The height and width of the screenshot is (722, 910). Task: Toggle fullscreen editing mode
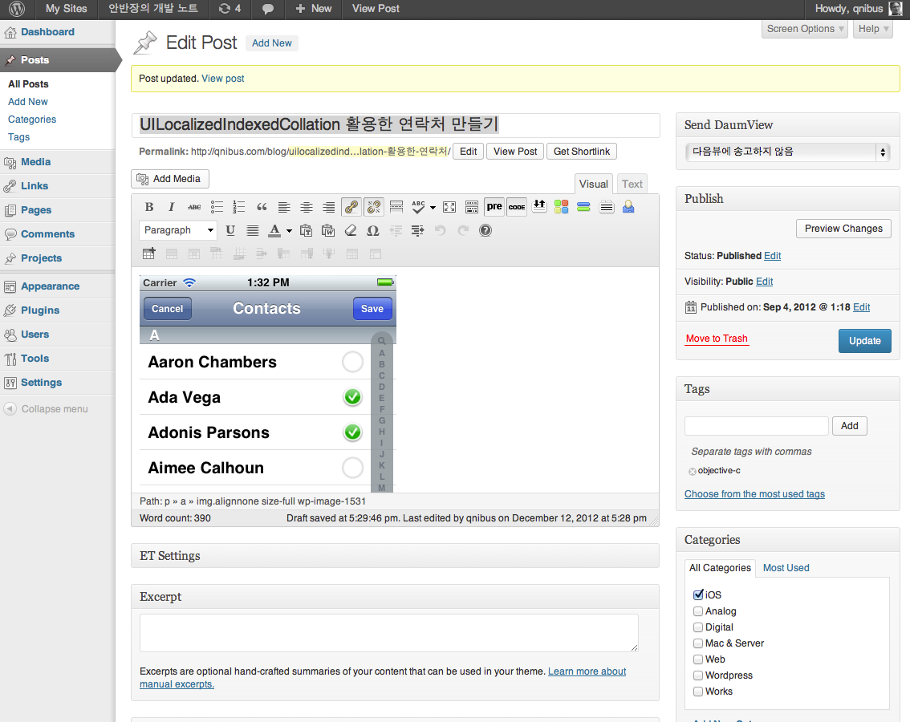(449, 207)
